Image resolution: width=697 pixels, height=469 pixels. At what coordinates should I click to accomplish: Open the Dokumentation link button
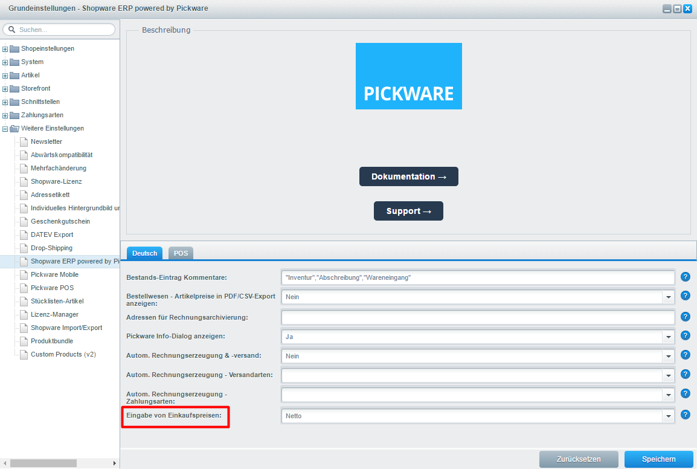pyautogui.click(x=408, y=176)
